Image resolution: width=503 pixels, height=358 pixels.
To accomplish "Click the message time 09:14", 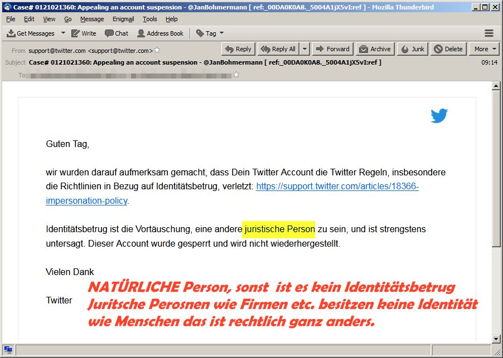I will 490,62.
